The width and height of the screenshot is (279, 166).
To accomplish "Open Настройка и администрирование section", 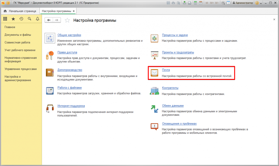I will click(x=18, y=78).
